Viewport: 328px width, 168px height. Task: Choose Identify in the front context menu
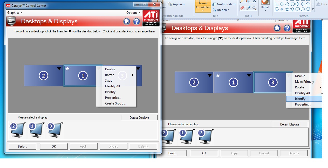point(116,92)
